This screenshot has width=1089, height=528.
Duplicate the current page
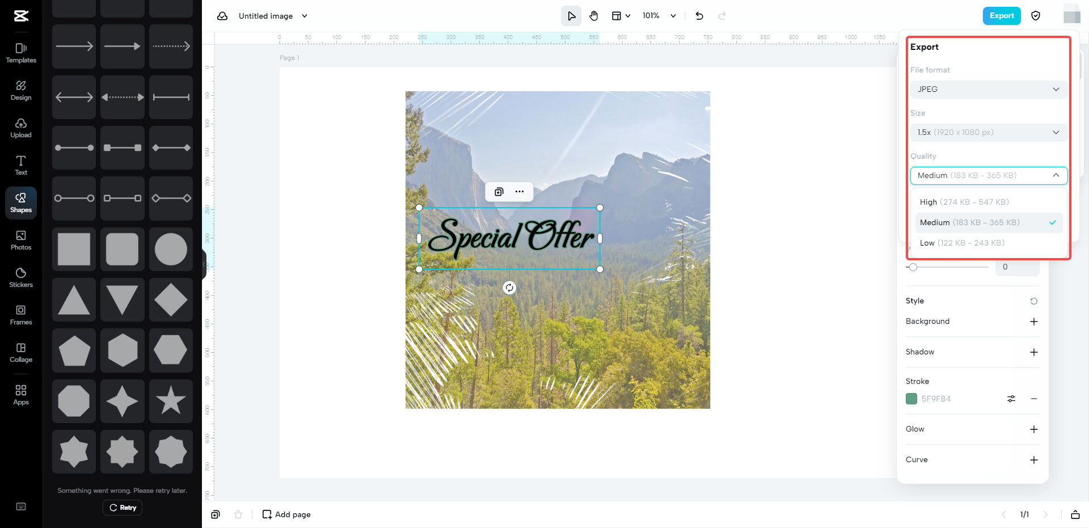216,514
